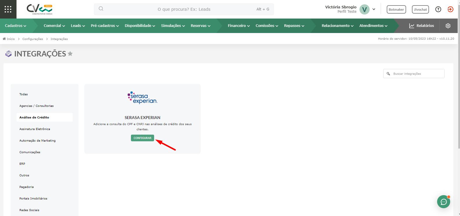Favorite the page with the star icon
The height and width of the screenshot is (216, 460).
click(70, 54)
